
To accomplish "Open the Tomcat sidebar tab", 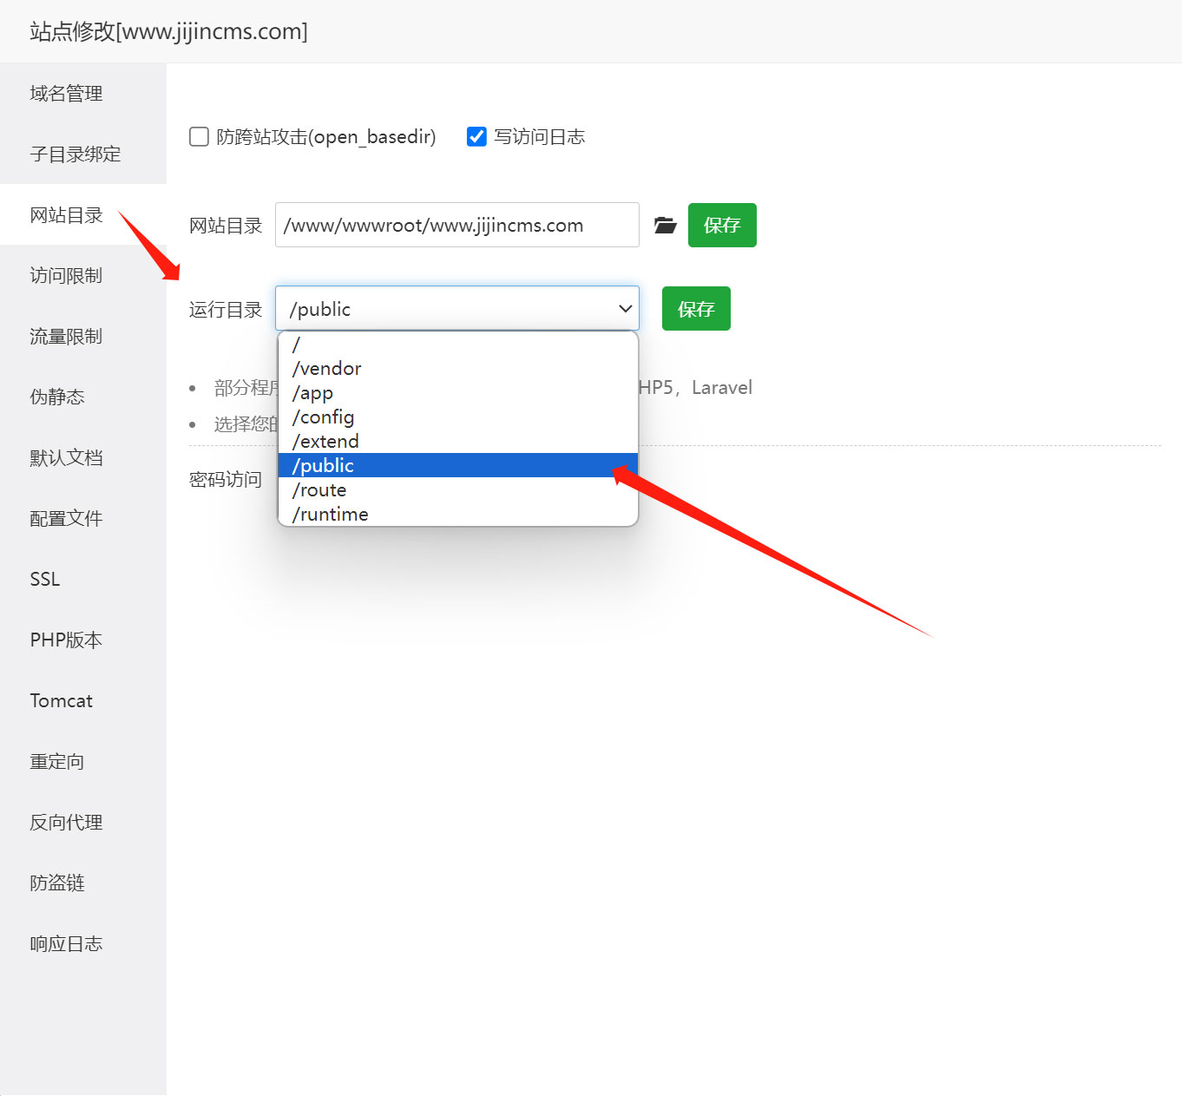I will click(x=83, y=700).
